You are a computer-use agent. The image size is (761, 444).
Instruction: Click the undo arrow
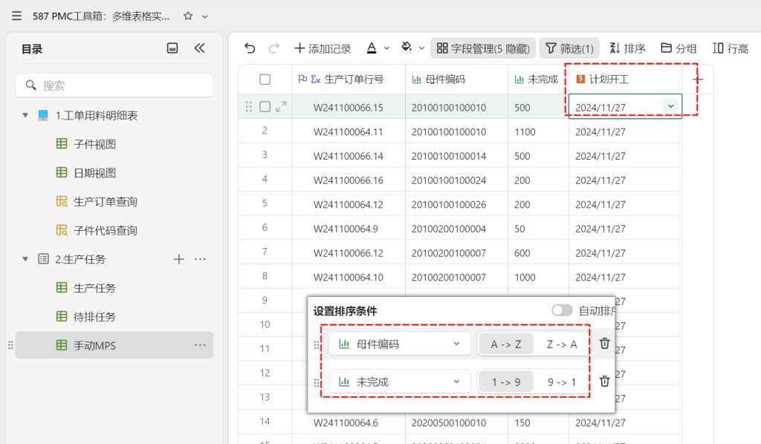pos(250,48)
